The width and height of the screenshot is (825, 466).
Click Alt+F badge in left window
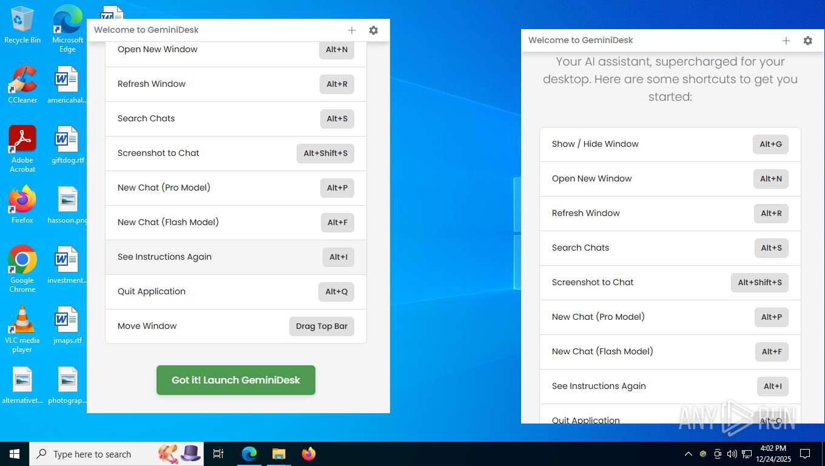pos(337,223)
